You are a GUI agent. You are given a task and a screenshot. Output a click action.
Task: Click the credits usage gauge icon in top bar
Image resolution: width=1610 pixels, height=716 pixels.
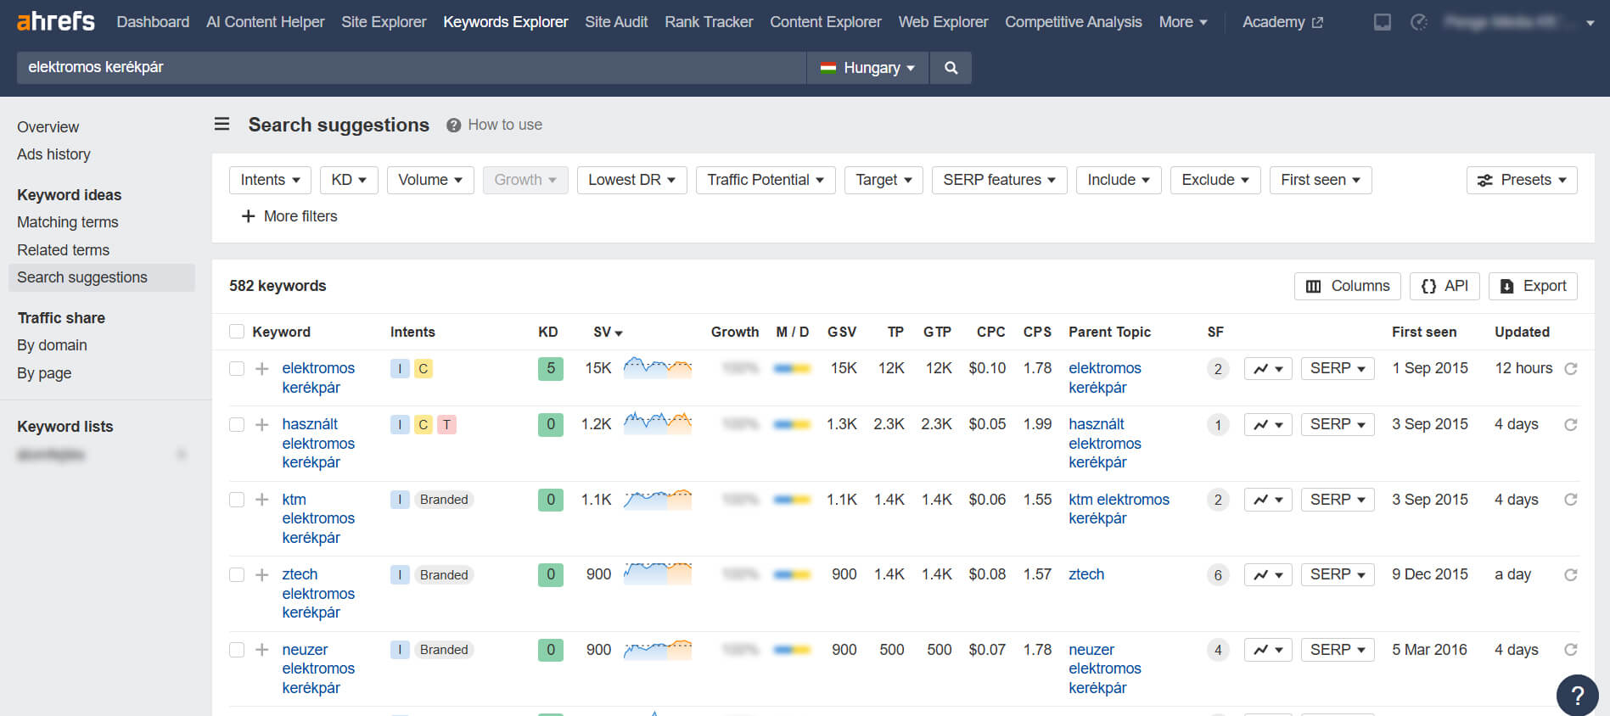1419,22
